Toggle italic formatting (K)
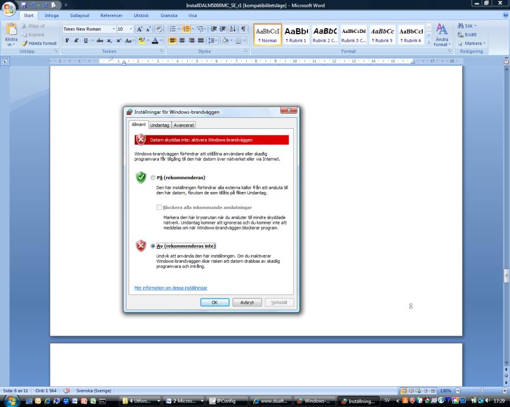510x407 pixels. point(76,41)
